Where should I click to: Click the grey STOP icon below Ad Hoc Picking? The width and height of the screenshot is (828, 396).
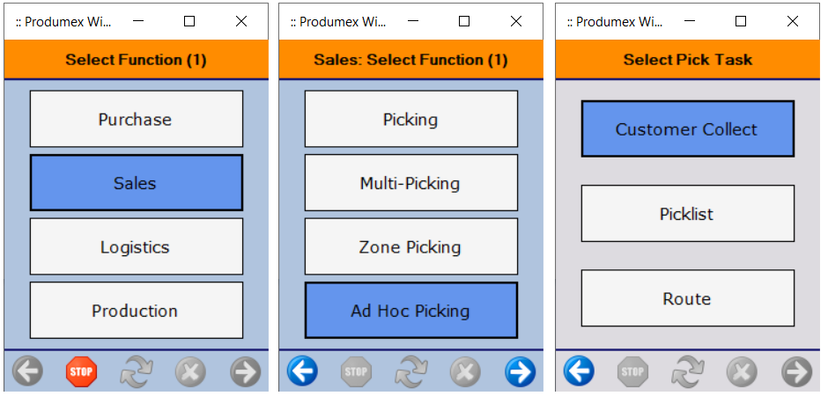(356, 372)
